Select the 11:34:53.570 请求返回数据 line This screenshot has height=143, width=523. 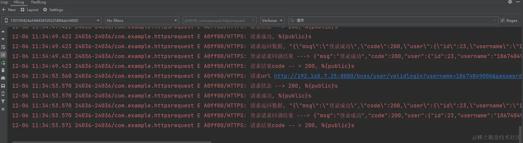click(267, 106)
